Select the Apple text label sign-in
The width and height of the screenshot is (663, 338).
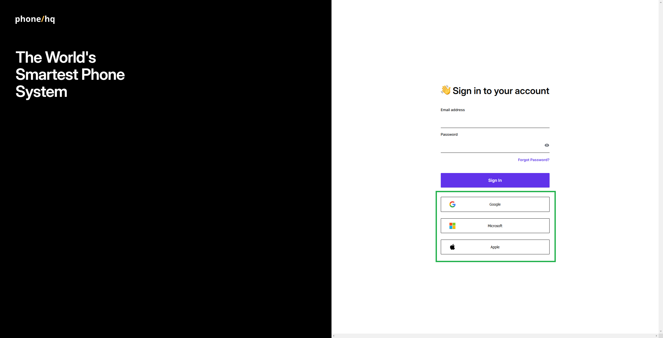pyautogui.click(x=495, y=247)
